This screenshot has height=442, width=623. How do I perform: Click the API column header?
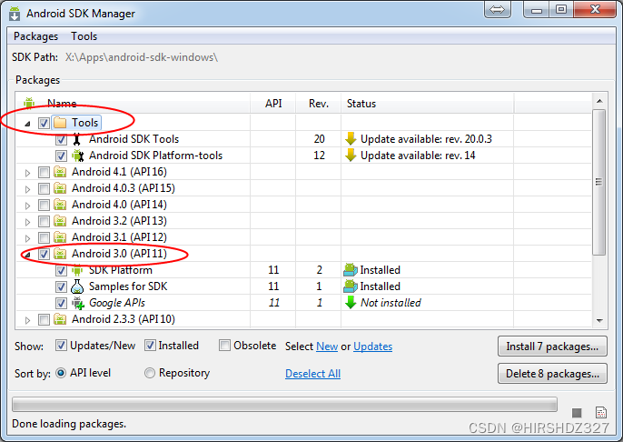click(x=273, y=104)
